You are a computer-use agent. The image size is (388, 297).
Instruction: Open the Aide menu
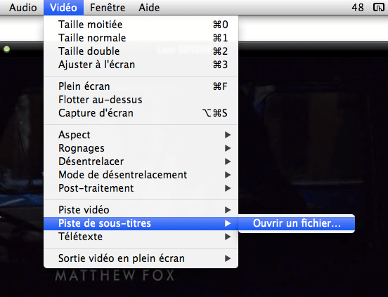point(149,8)
